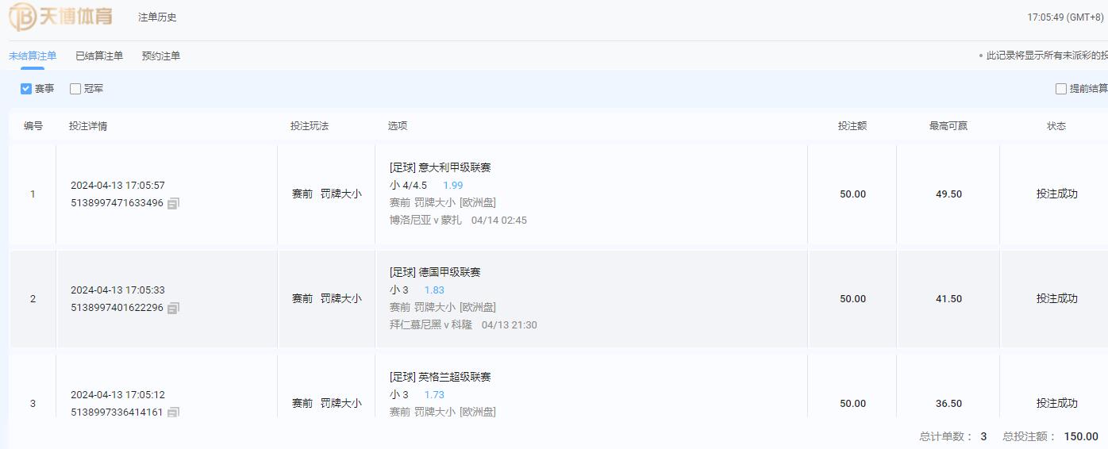Click the 投注玩法 column header
This screenshot has height=449, width=1108.
(310, 126)
